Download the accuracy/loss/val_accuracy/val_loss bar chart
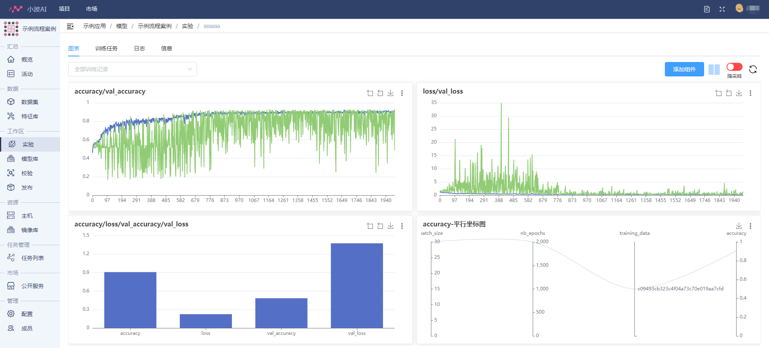 click(x=391, y=226)
